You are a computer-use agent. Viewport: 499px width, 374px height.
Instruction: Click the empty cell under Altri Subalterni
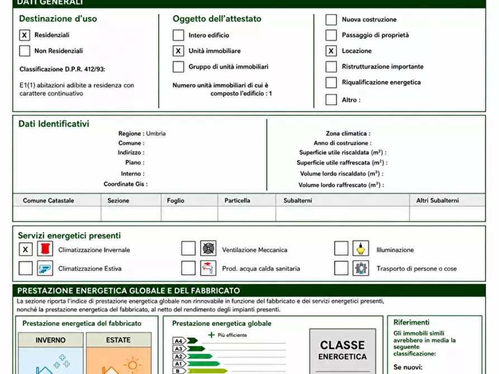point(448,213)
